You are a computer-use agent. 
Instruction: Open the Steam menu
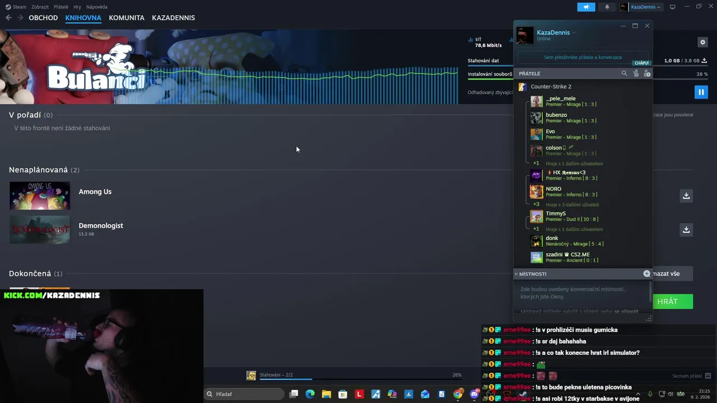(16, 7)
